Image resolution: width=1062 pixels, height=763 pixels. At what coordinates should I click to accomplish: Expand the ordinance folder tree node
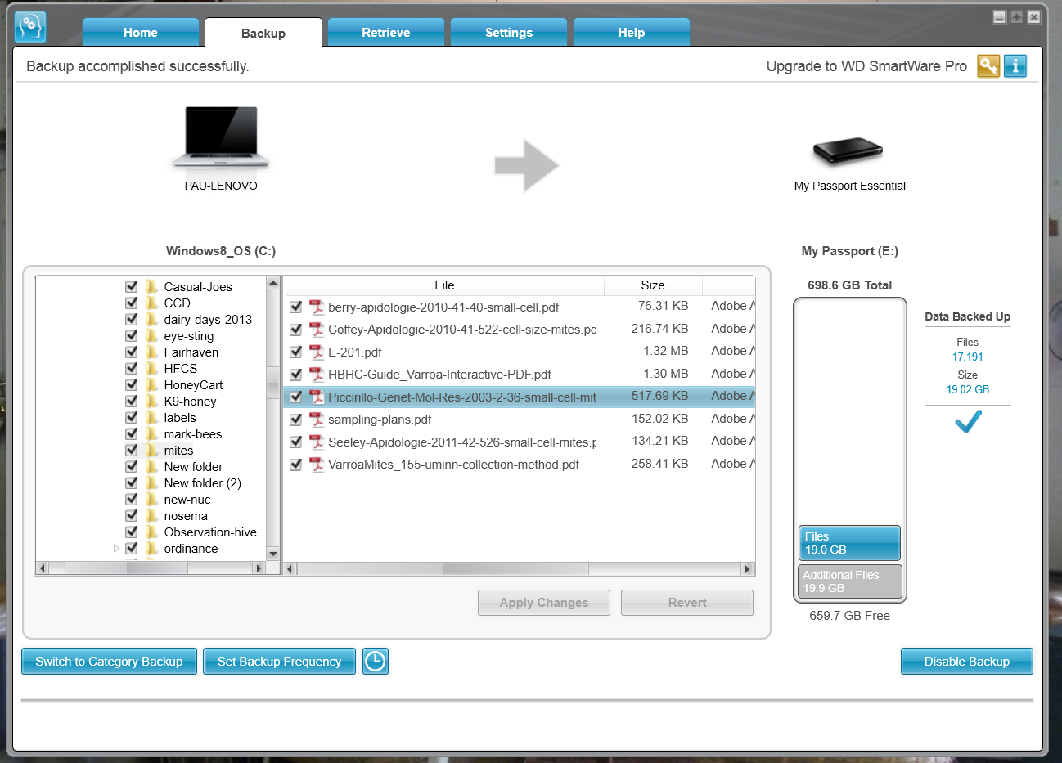pyautogui.click(x=116, y=548)
